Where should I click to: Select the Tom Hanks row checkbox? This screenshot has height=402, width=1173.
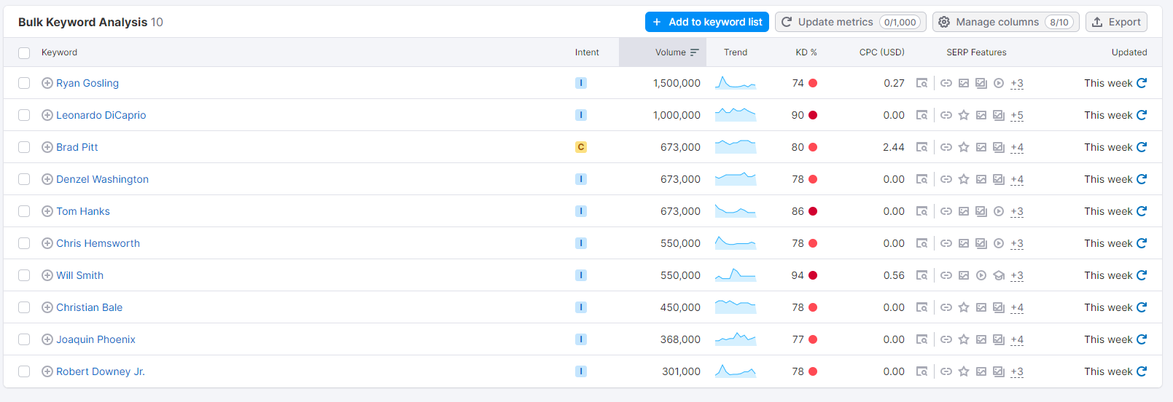(24, 211)
